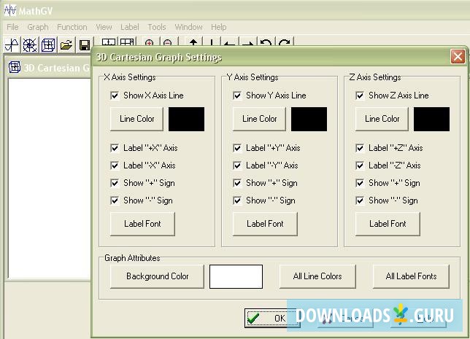Viewport: 470px width, 339px height.
Task: Click the MathGV application icon in title bar
Action: click(10, 10)
